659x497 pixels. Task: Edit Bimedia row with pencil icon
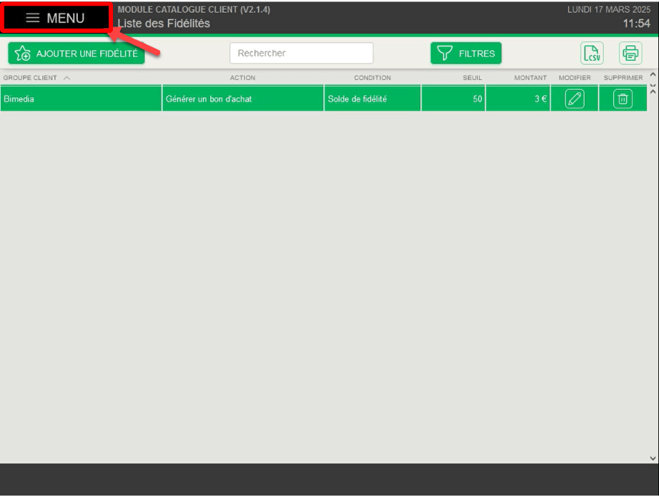click(575, 99)
